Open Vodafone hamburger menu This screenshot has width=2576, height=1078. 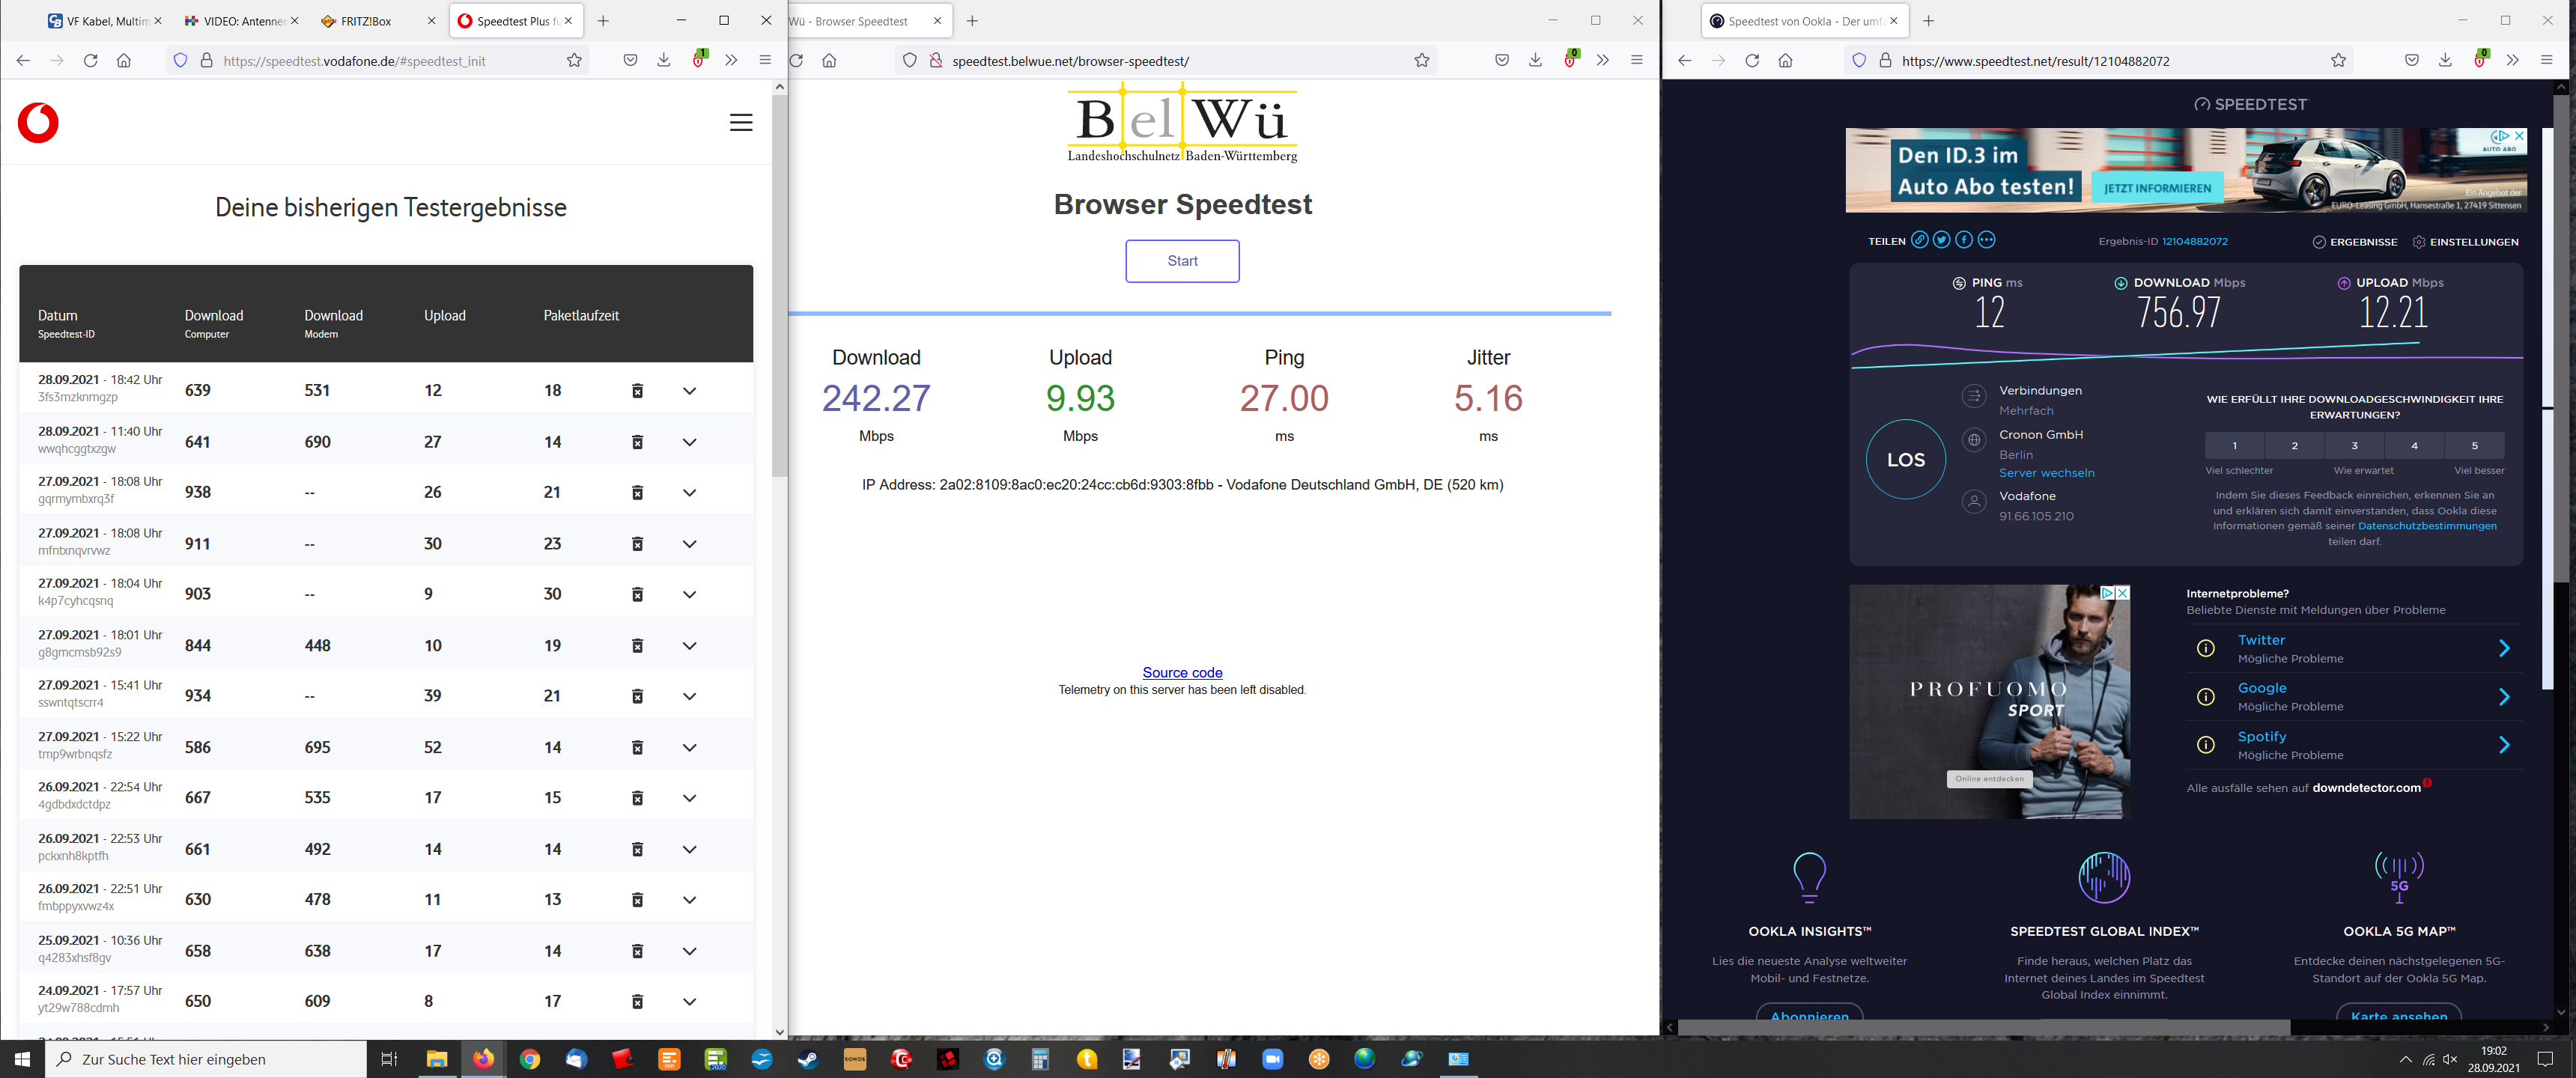click(740, 123)
